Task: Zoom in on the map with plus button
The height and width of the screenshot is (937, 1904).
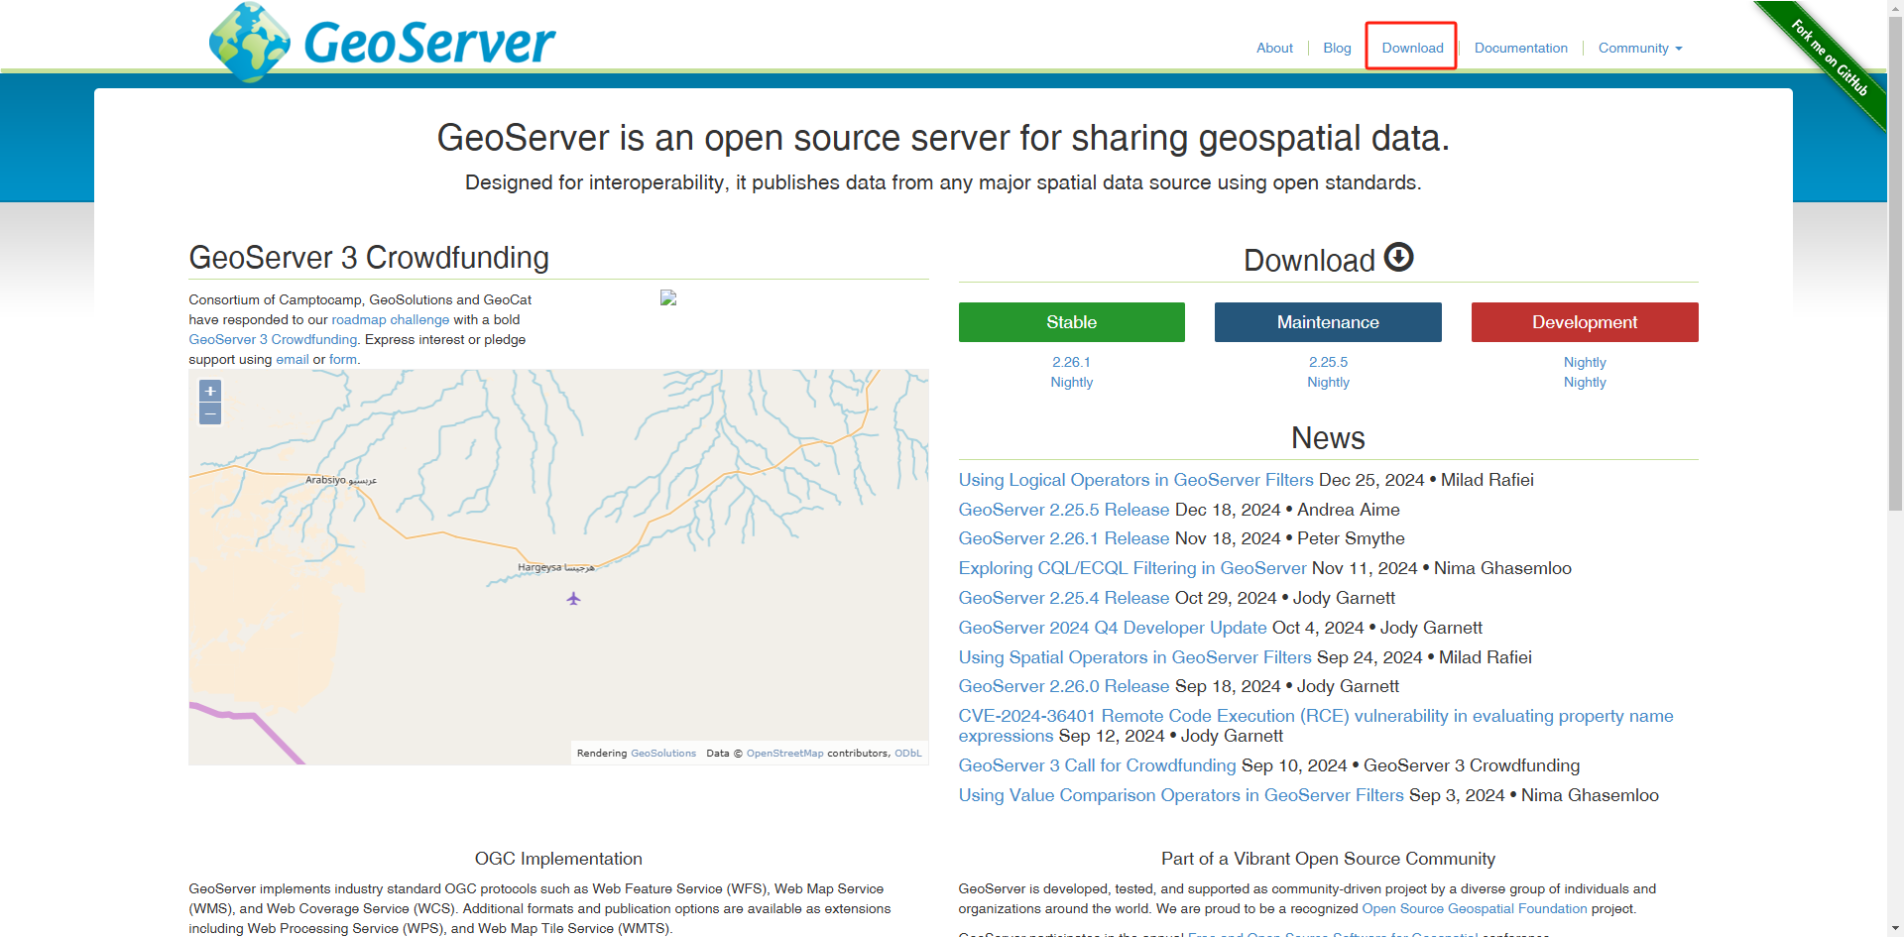Action: (210, 391)
